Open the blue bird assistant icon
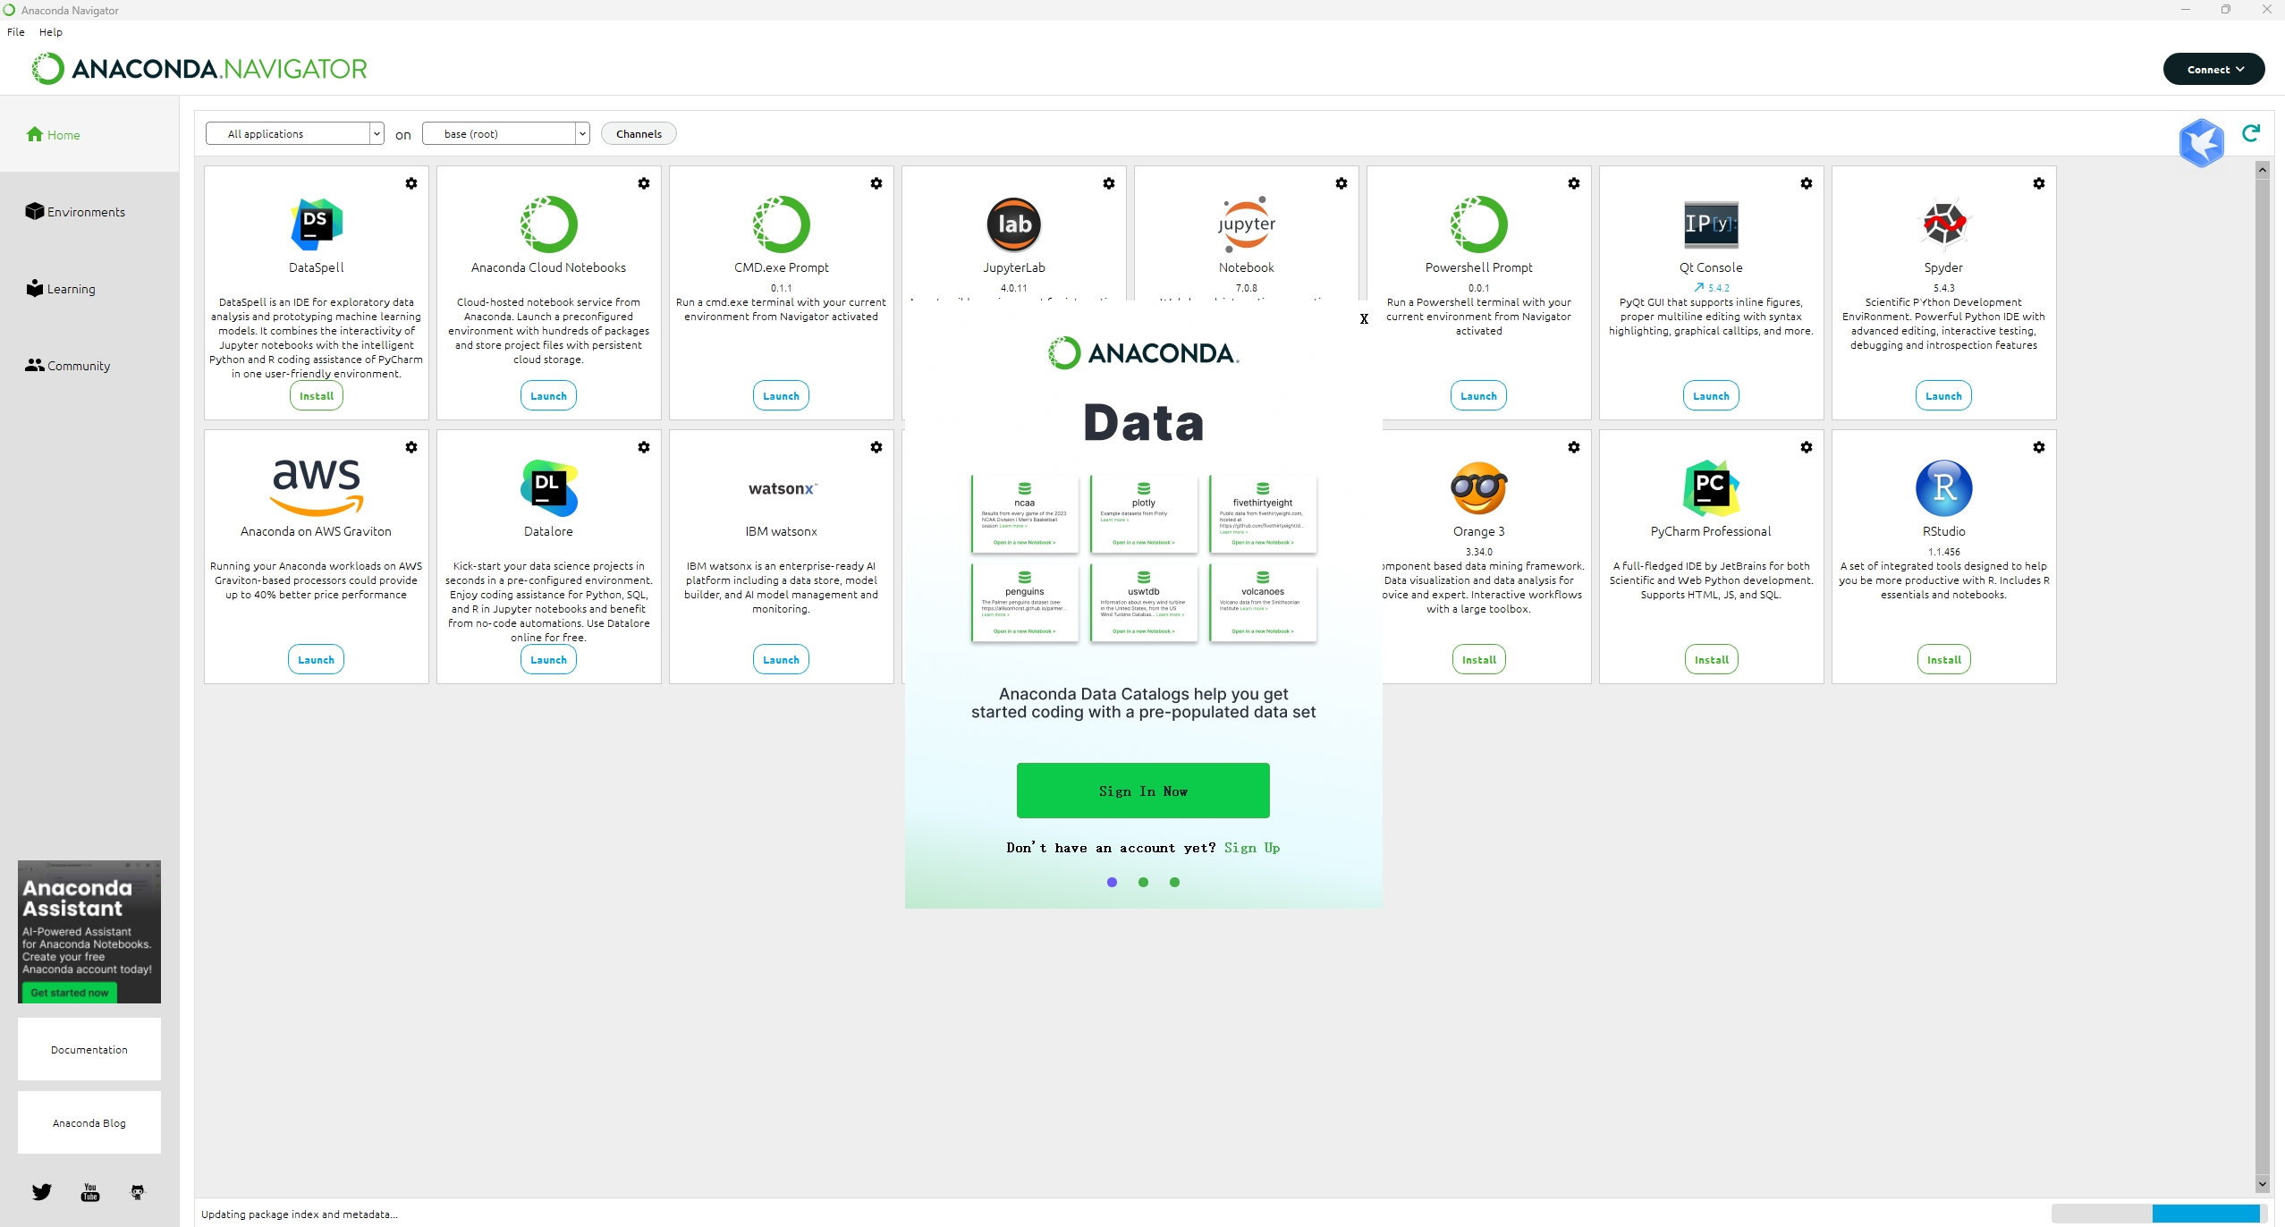The image size is (2285, 1227). pos(2201,142)
